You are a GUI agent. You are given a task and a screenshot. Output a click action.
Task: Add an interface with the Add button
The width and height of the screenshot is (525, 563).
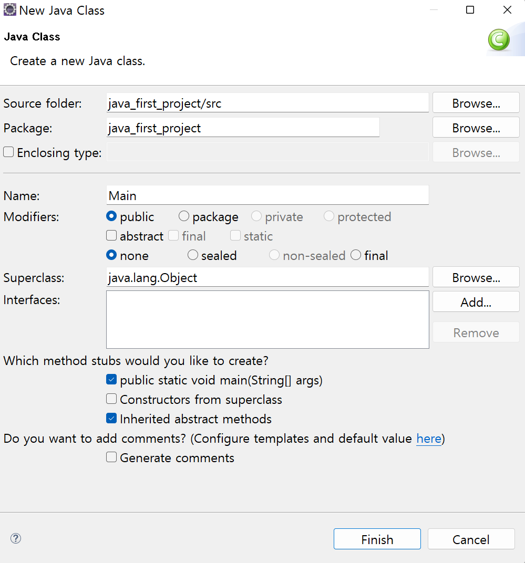(476, 302)
